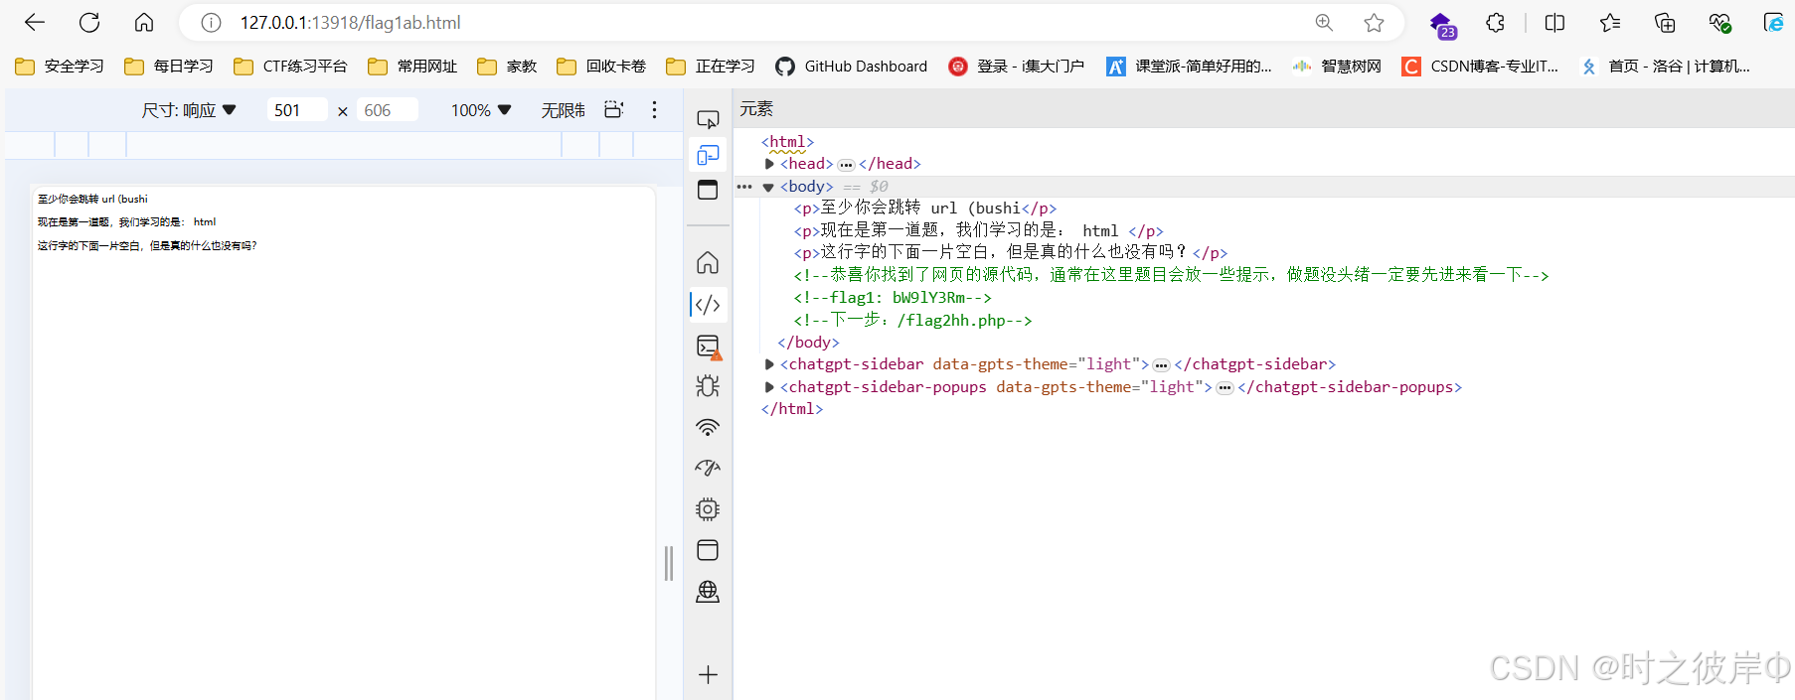Open the 尺寸: 响应 device dropdown
This screenshot has height=700, width=1795.
[x=189, y=110]
